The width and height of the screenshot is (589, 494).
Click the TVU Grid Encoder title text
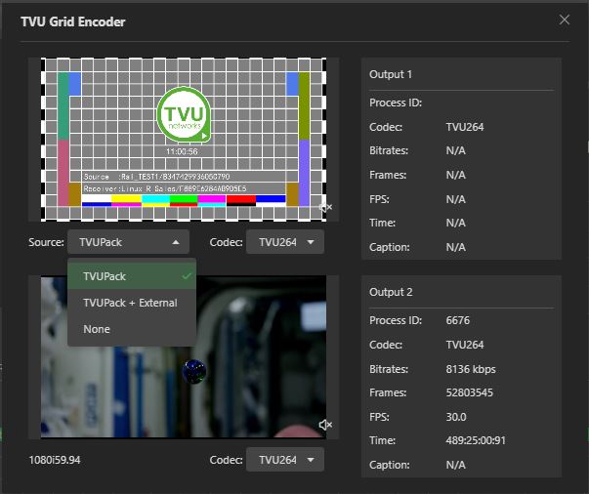73,21
